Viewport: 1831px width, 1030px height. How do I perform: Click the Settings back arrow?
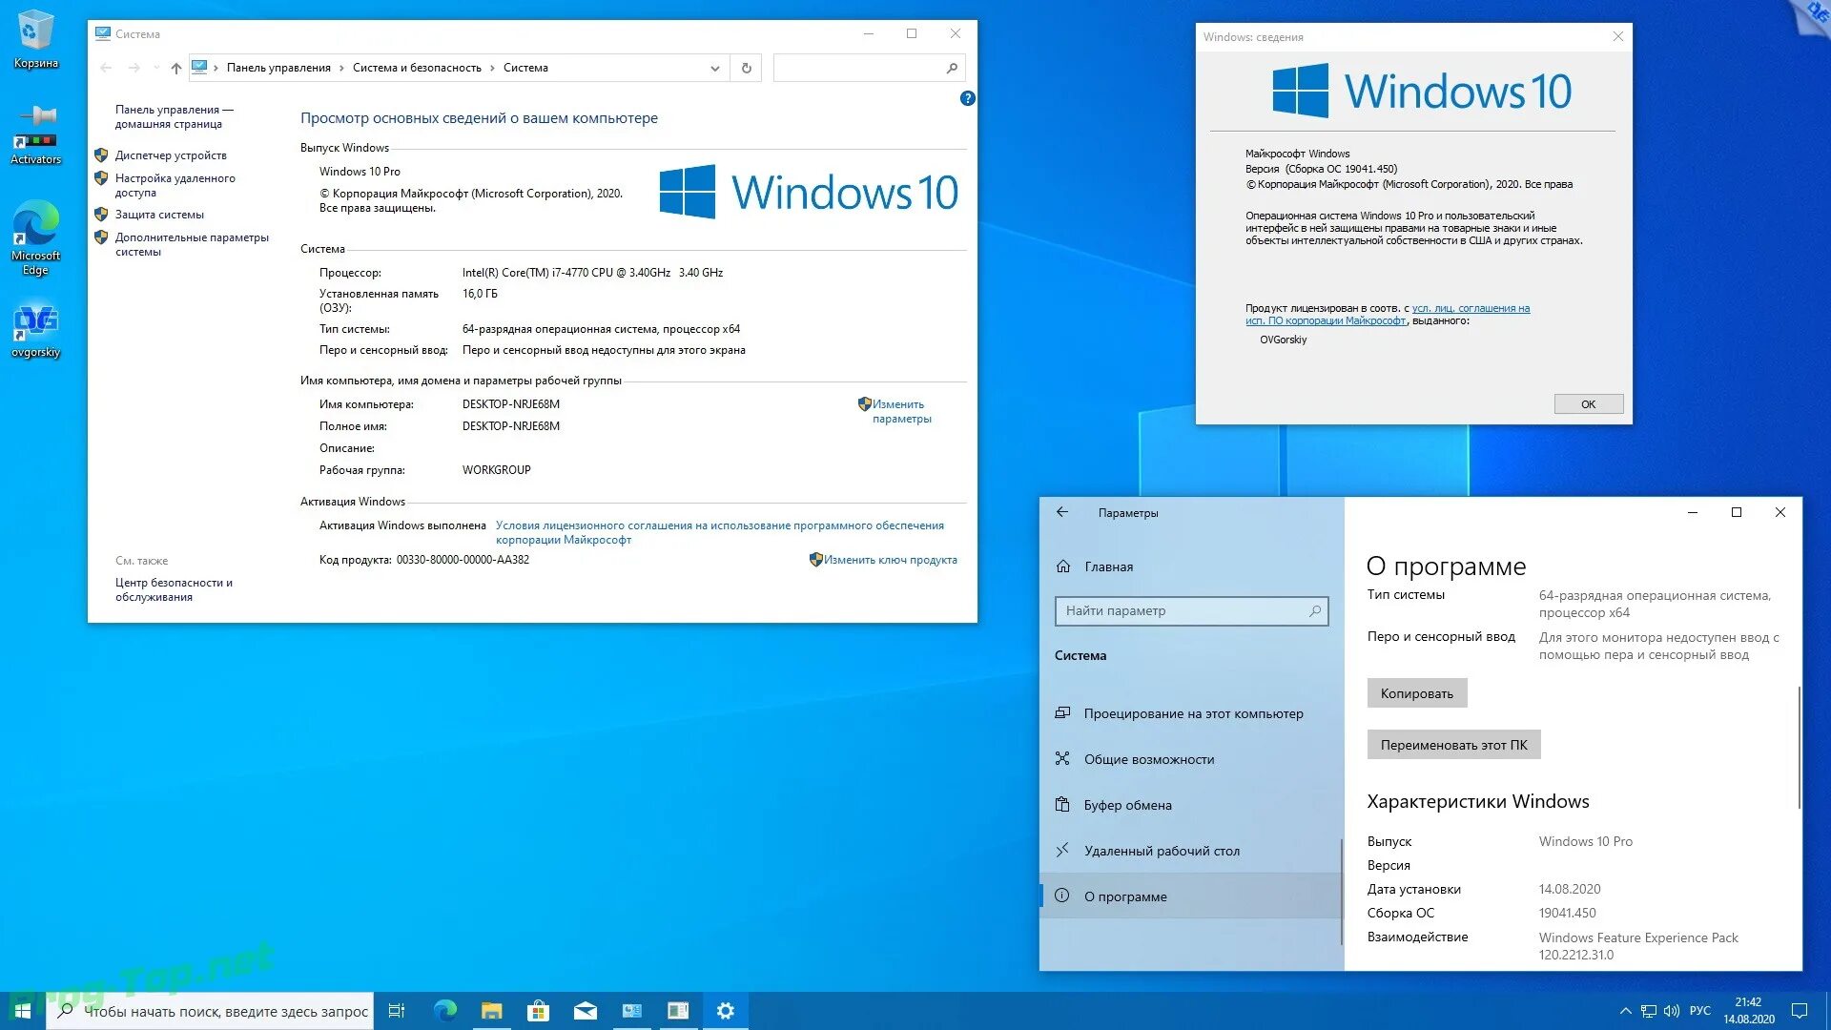click(x=1062, y=512)
